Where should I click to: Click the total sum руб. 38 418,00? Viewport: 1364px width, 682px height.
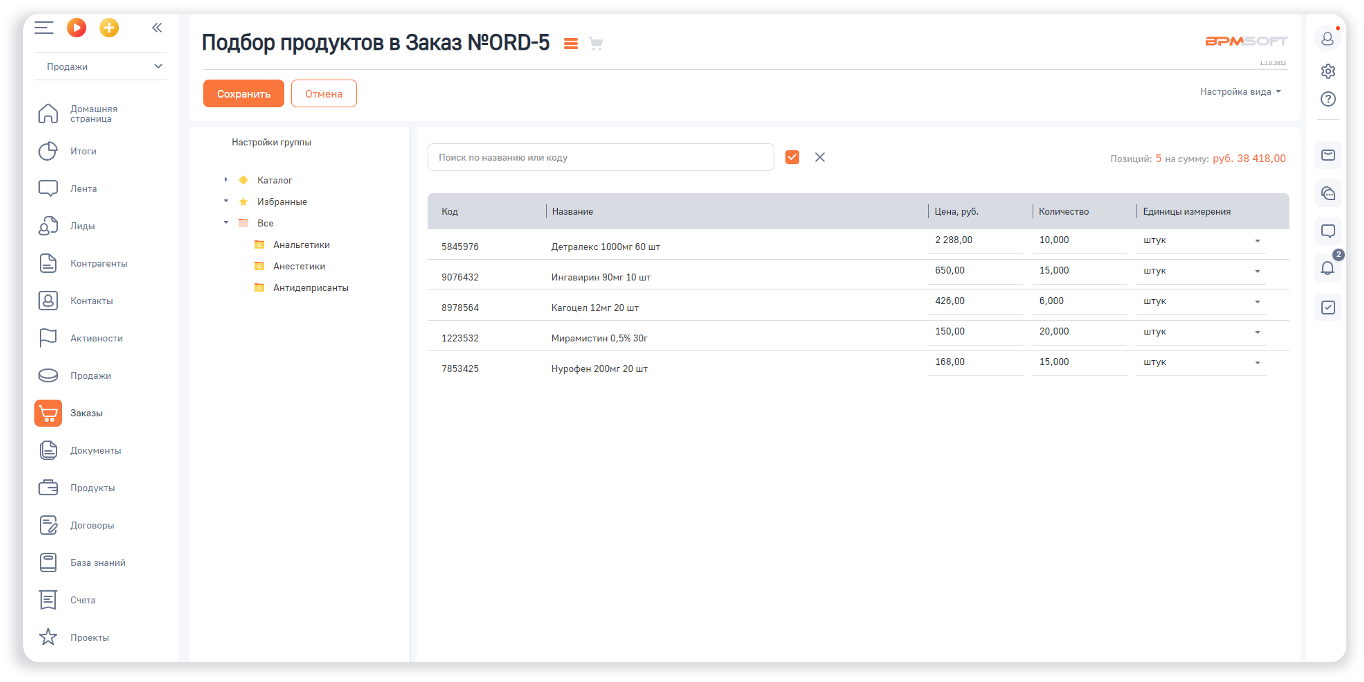1249,158
